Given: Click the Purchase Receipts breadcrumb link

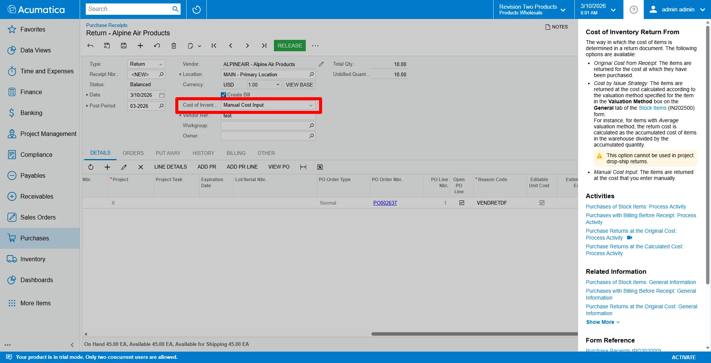Looking at the screenshot, I should tap(107, 25).
